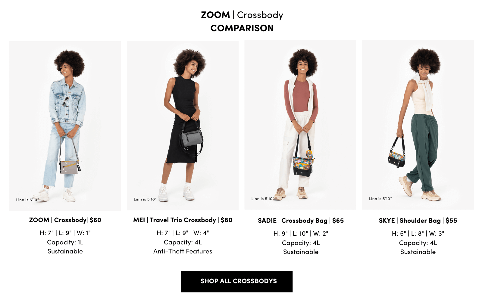The width and height of the screenshot is (482, 301).
Task: Click the SADIE dimensions H: 9" L: 10" W: 2"
Action: (301, 234)
